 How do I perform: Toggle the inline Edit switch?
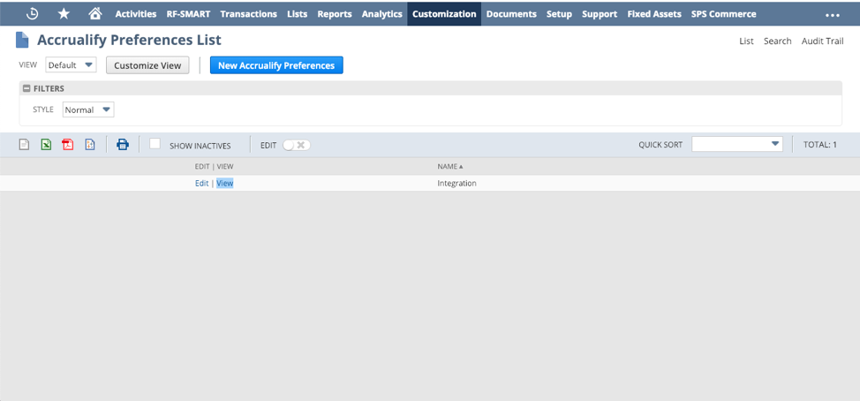click(x=296, y=146)
